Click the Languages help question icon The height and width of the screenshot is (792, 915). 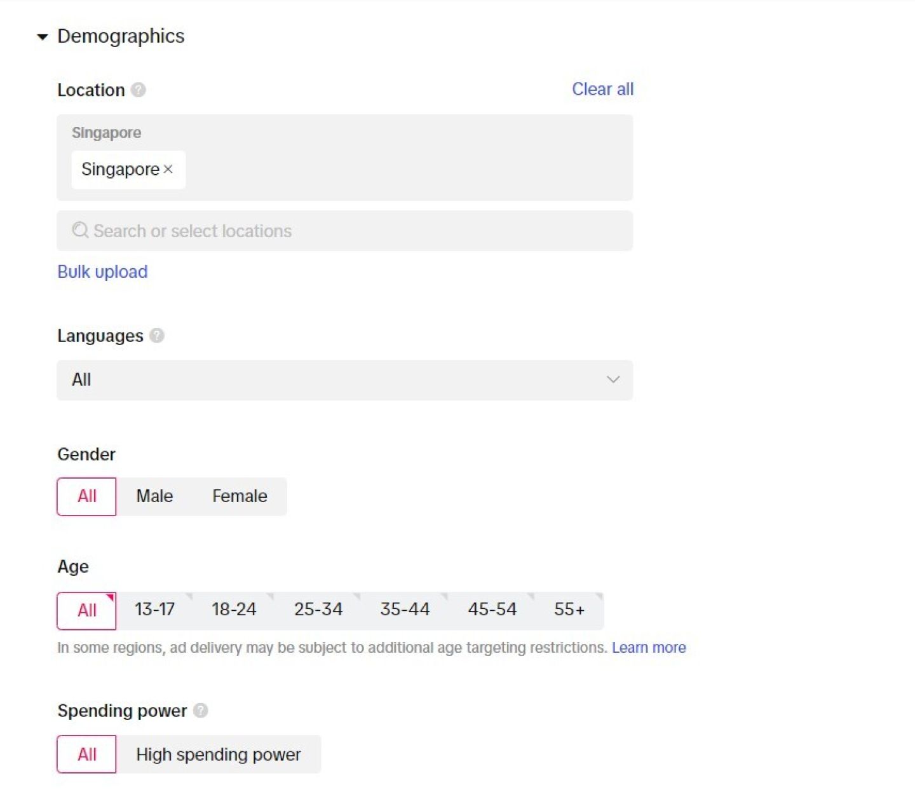pyautogui.click(x=157, y=336)
